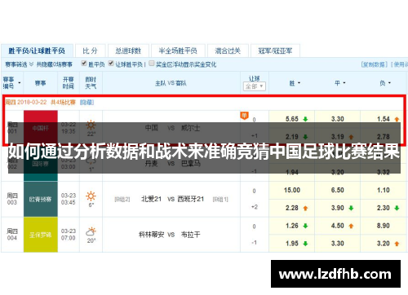The width and height of the screenshot is (408, 295).
Task: Open the 让球 全部 dropdown
Action: click(255, 86)
